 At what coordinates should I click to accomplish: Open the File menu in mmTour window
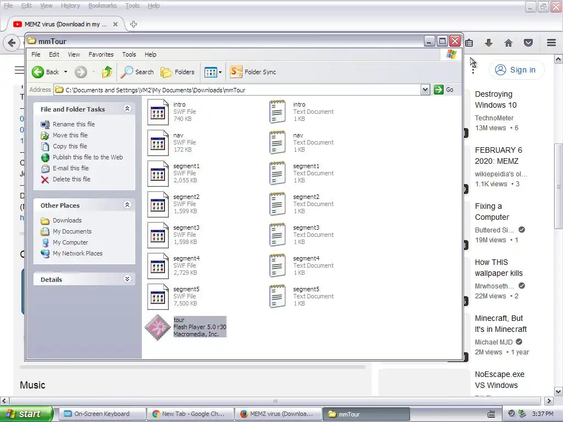(36, 54)
